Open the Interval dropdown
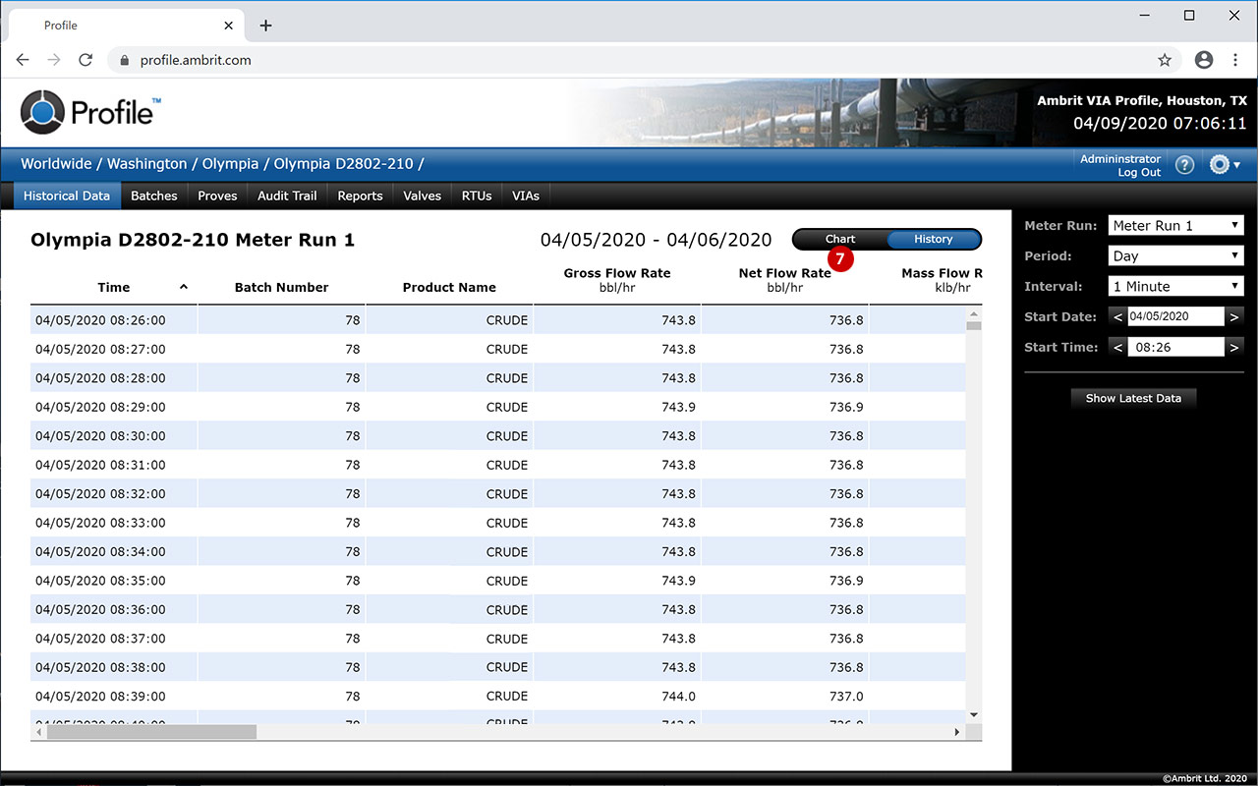 click(x=1175, y=287)
